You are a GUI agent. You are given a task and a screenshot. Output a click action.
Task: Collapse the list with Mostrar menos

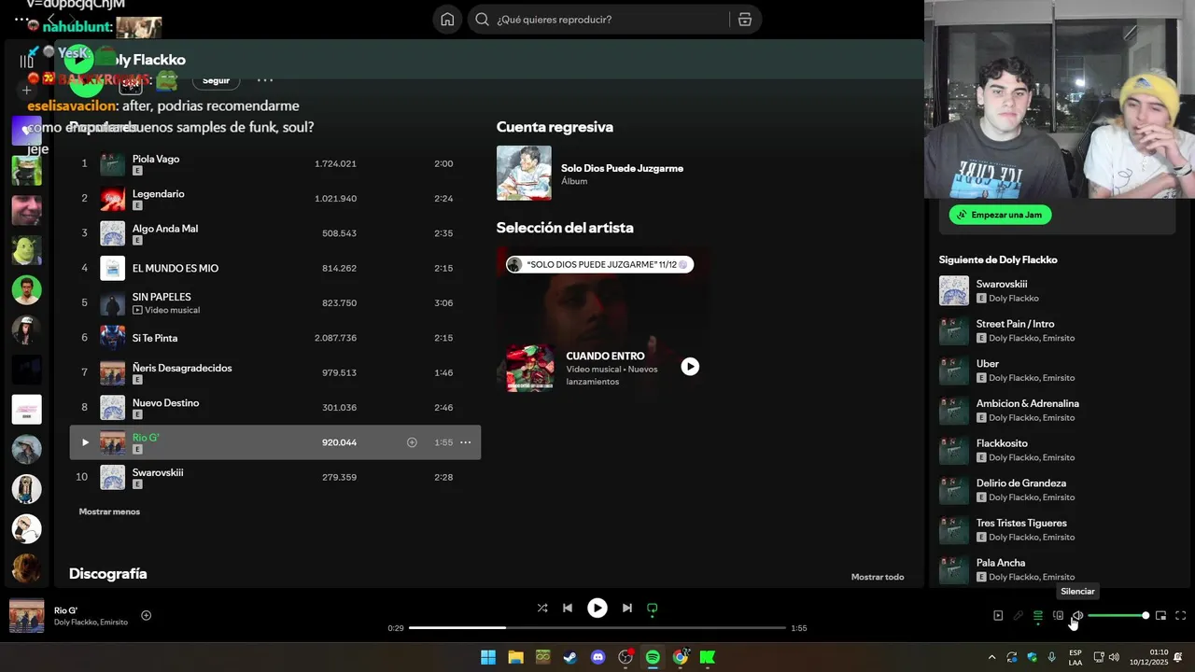tap(109, 511)
